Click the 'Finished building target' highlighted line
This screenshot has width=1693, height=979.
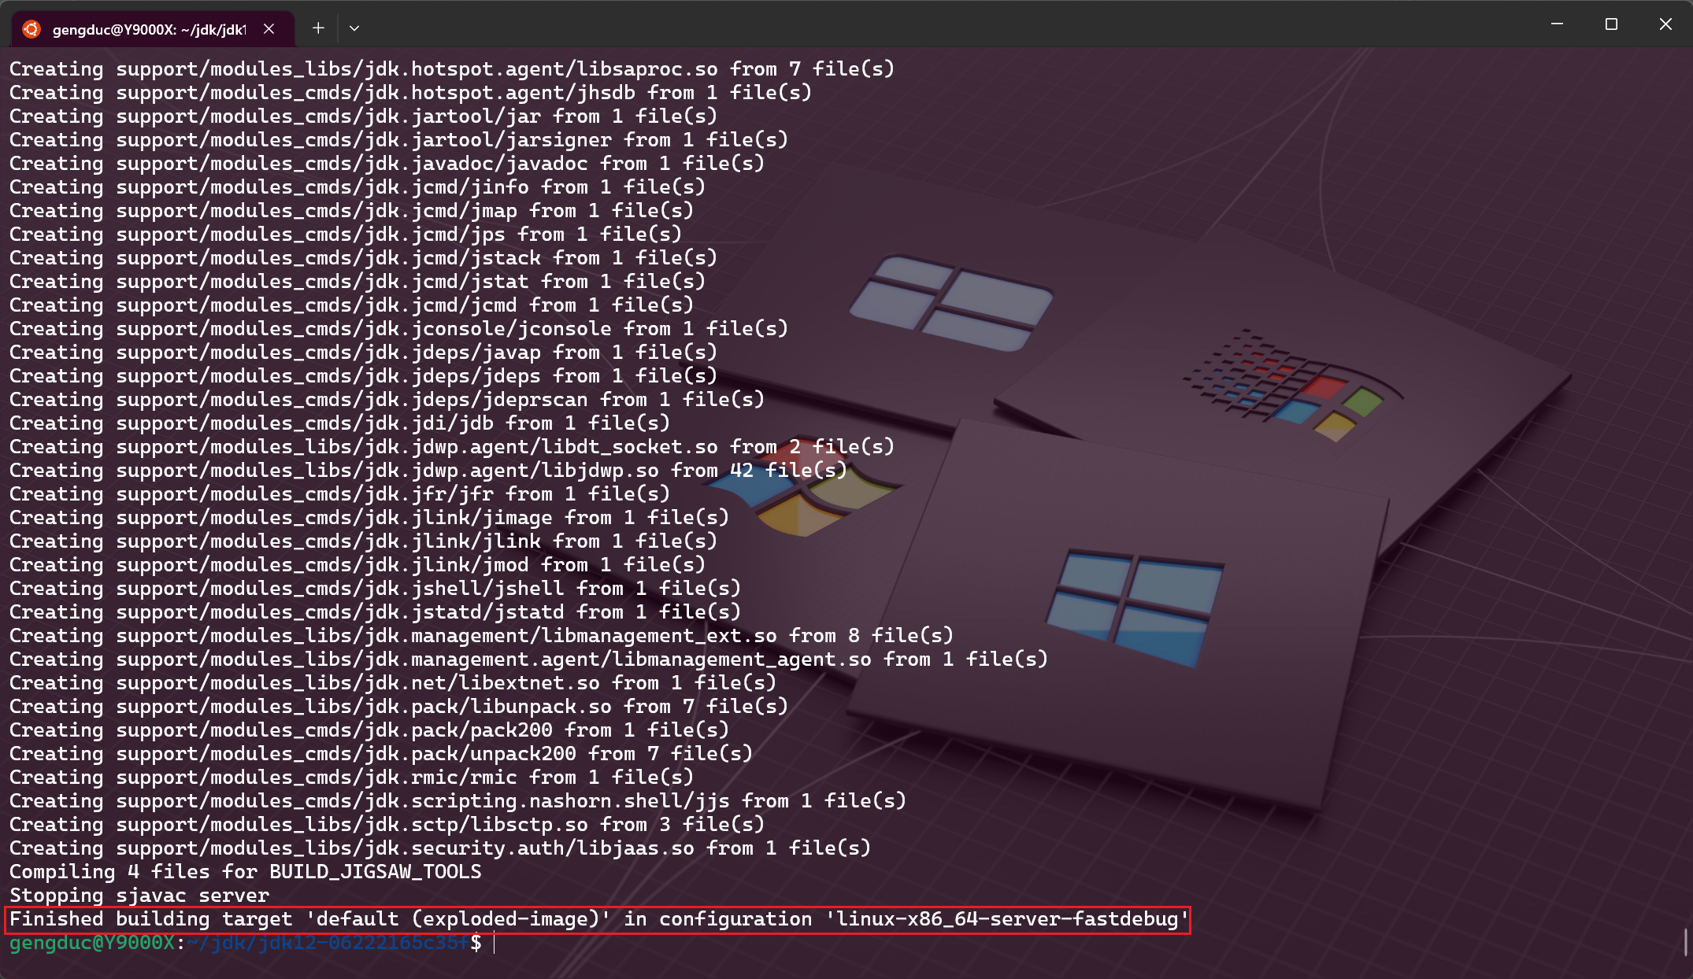point(598,919)
